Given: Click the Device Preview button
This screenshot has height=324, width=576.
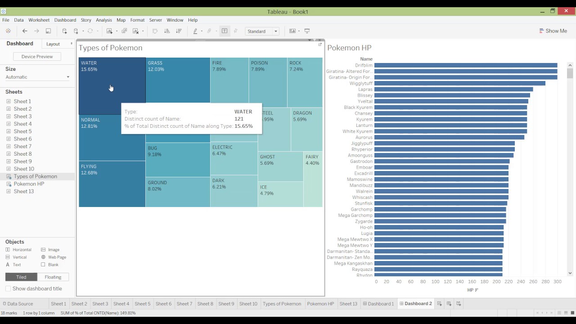Looking at the screenshot, I should tap(37, 57).
